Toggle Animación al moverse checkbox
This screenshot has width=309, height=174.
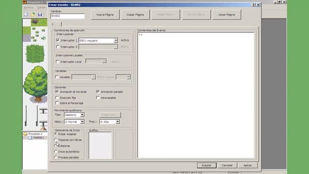tap(57, 91)
